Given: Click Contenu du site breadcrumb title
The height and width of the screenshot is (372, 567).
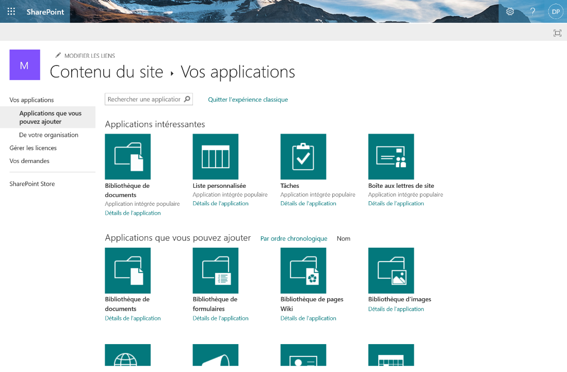Looking at the screenshot, I should [106, 72].
